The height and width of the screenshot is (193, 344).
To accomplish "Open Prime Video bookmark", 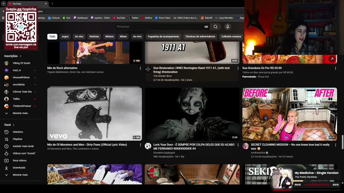I will (x=163, y=18).
